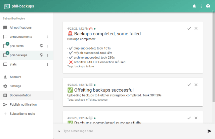Click the 'Type a message here' field

coord(133,131)
